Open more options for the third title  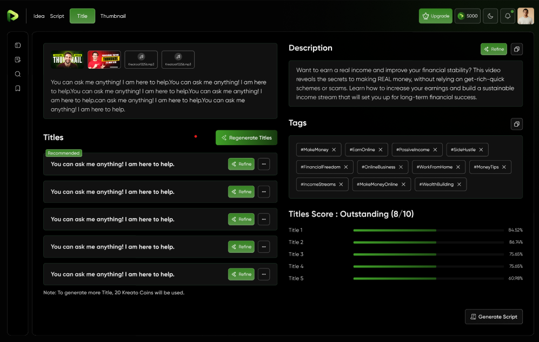[264, 219]
